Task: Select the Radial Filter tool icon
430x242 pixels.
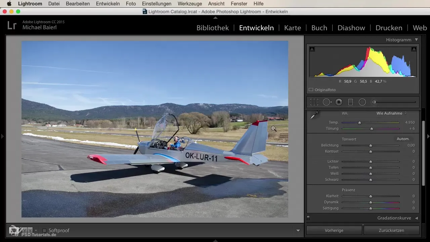Action: (x=362, y=102)
